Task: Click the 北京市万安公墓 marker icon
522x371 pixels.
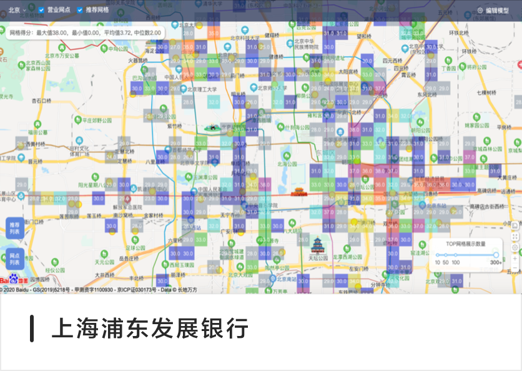Action: click(x=62, y=48)
